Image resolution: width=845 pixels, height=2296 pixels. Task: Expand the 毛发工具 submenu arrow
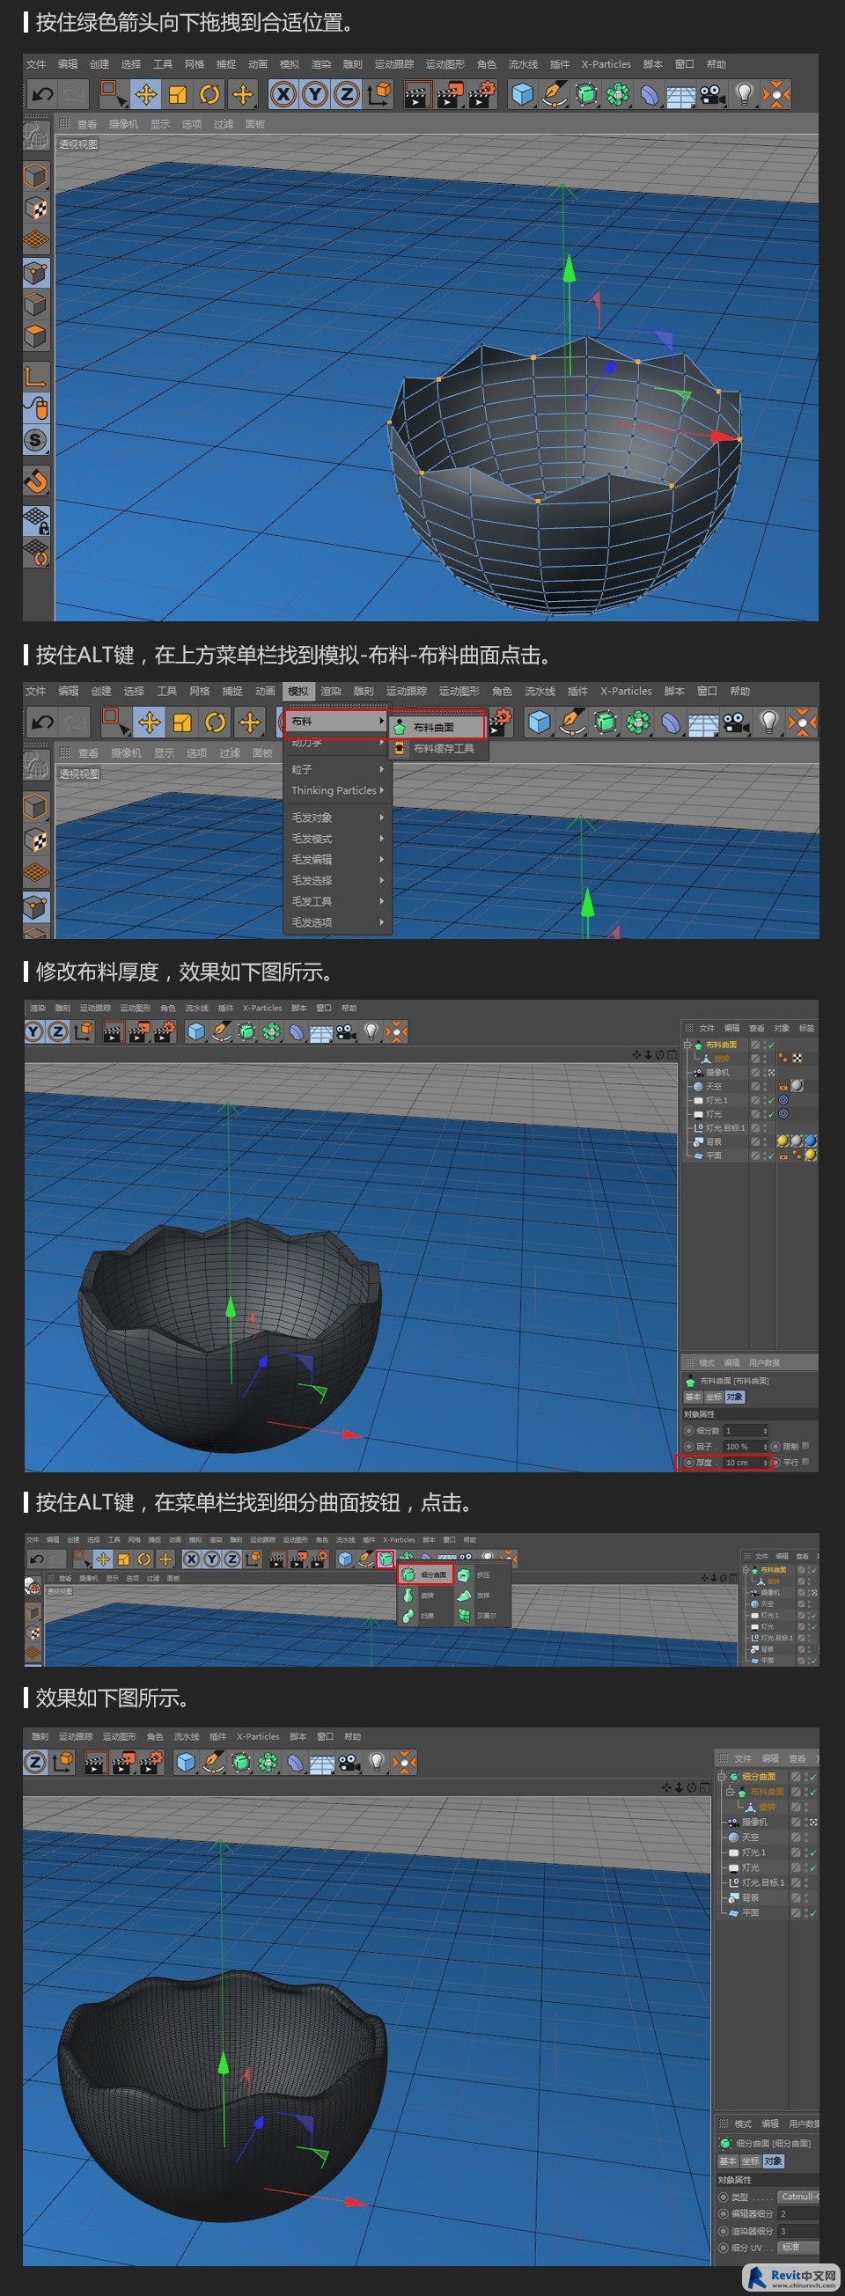(381, 901)
